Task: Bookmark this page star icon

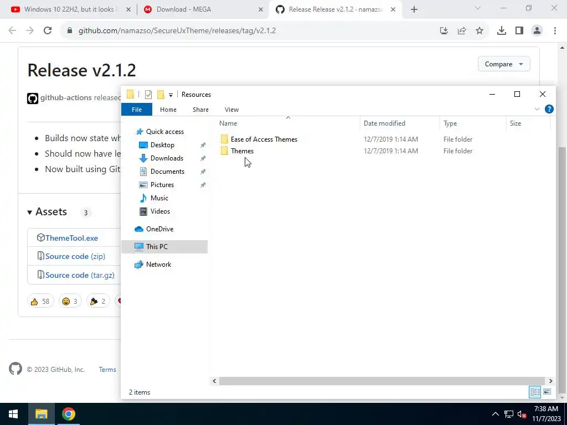Action: pyautogui.click(x=480, y=31)
